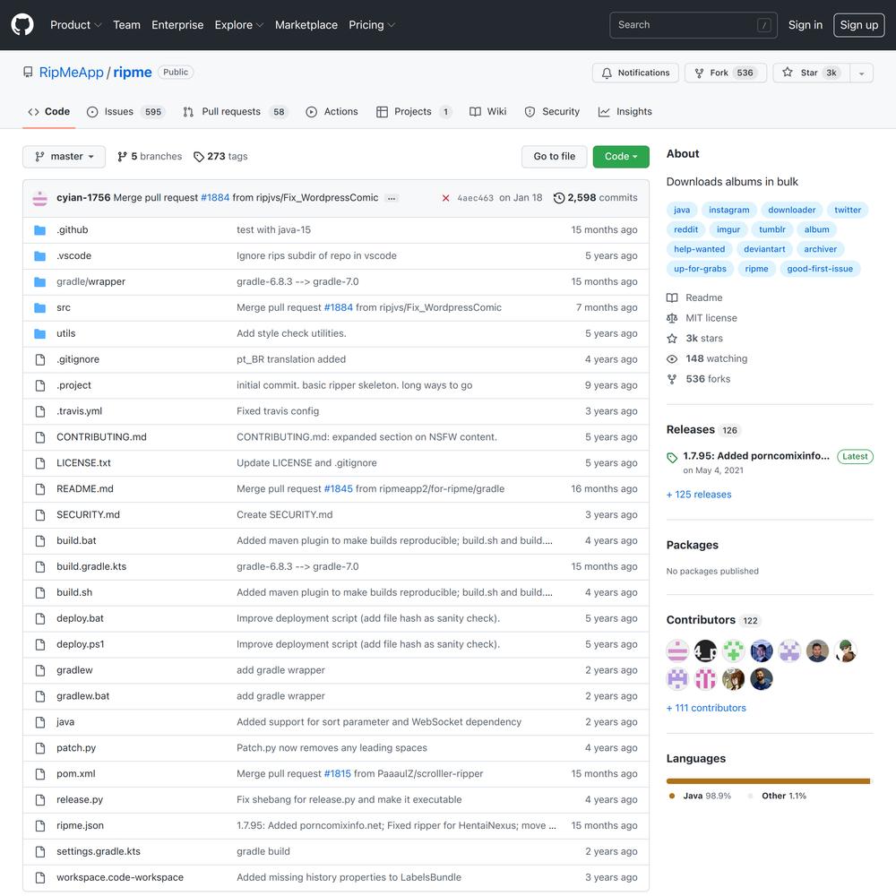Open the Actions tab

pyautogui.click(x=332, y=112)
